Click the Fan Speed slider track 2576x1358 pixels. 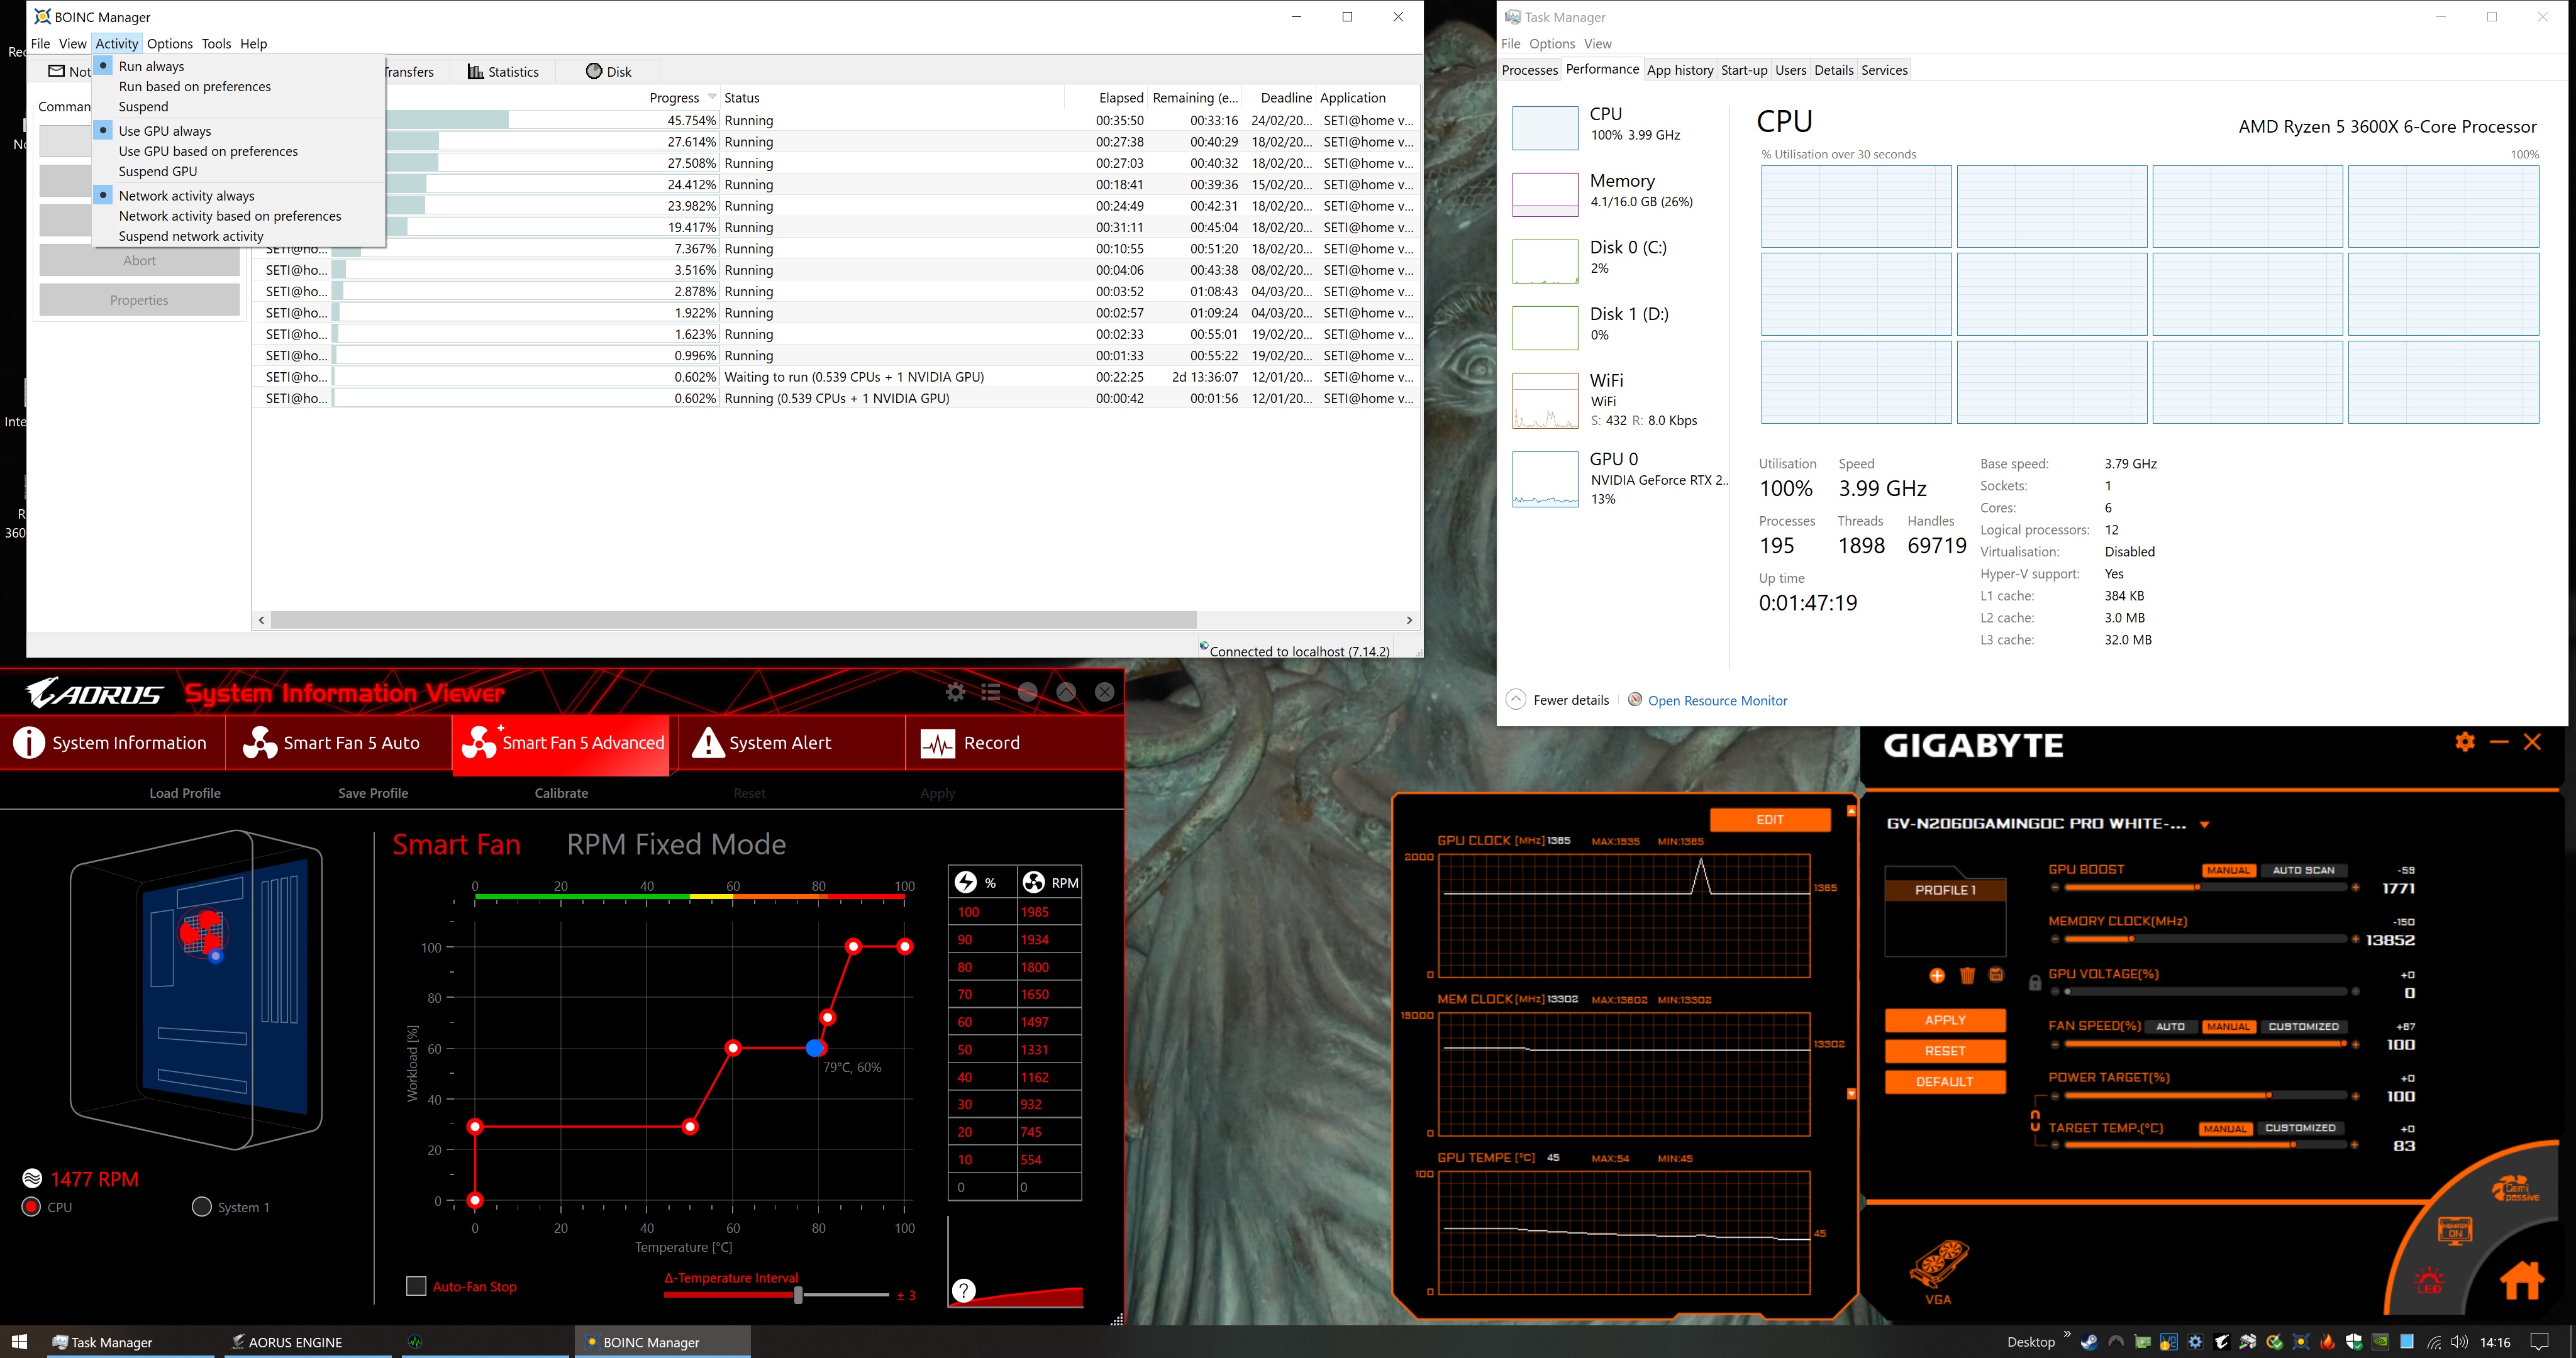coord(2205,1044)
